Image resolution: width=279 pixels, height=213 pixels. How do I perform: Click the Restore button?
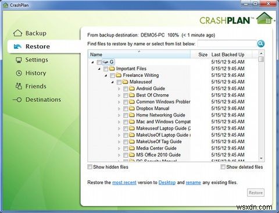pyautogui.click(x=256, y=193)
